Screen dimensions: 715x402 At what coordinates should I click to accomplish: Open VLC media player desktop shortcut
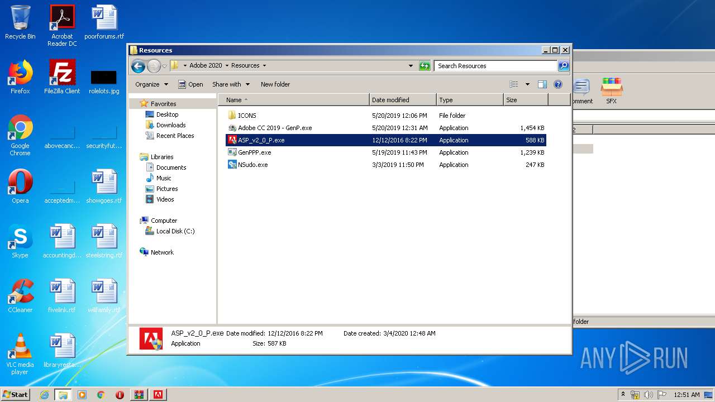point(20,354)
